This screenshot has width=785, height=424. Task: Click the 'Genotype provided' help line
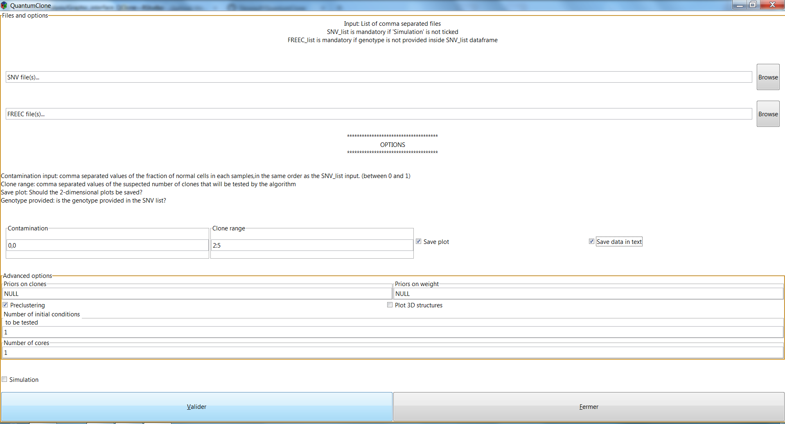point(83,201)
